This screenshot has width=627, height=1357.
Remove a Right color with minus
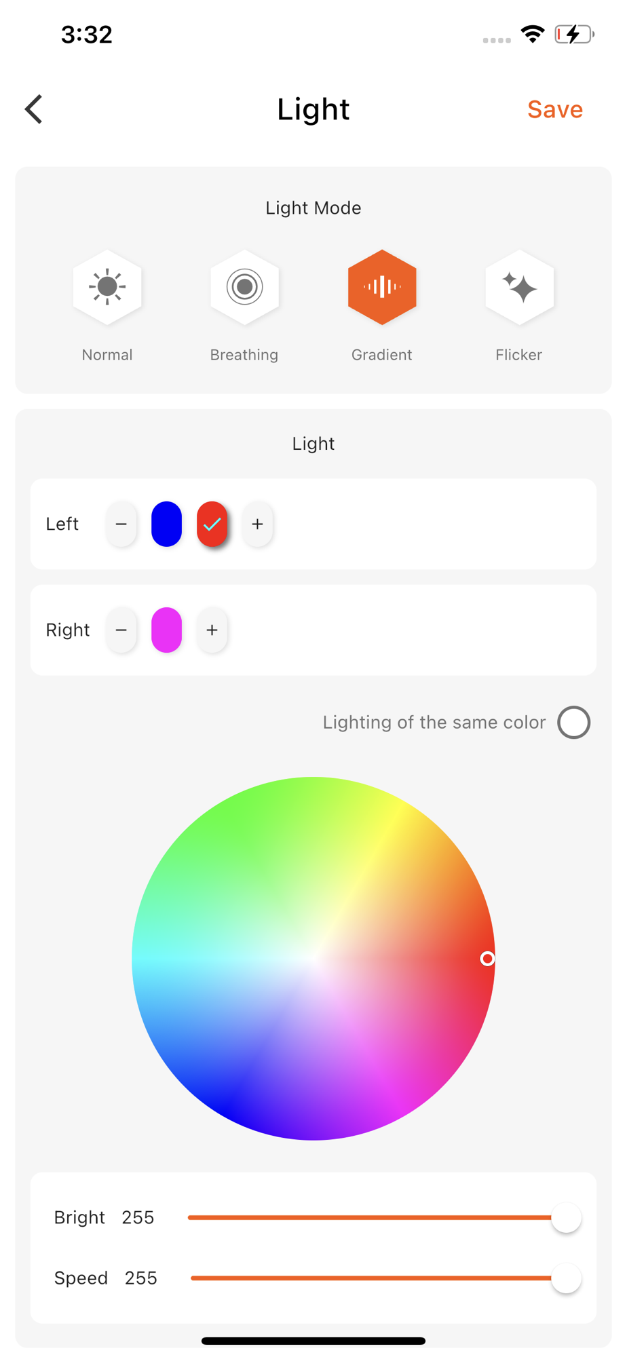tap(121, 630)
